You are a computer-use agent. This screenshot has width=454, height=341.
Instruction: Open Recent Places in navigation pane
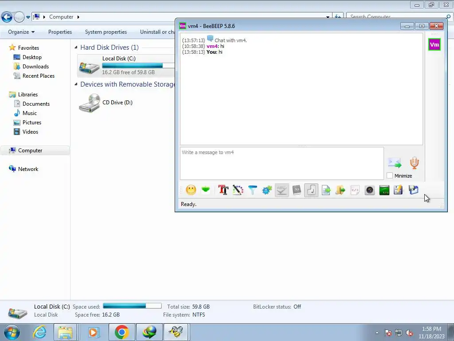coord(39,75)
